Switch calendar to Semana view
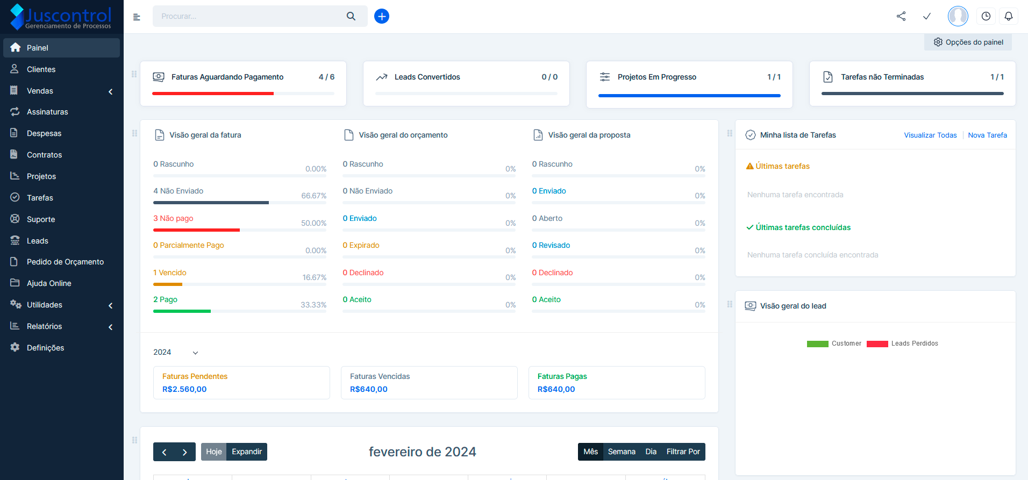The image size is (1028, 480). pos(622,452)
